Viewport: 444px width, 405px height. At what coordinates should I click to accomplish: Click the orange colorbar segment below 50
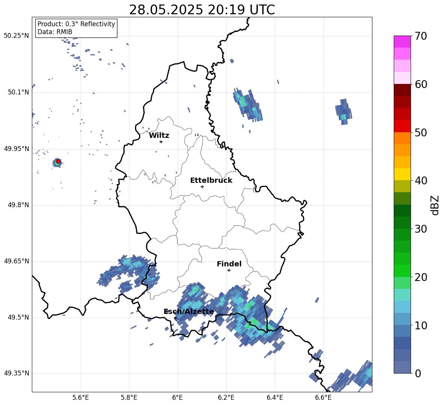(x=402, y=138)
